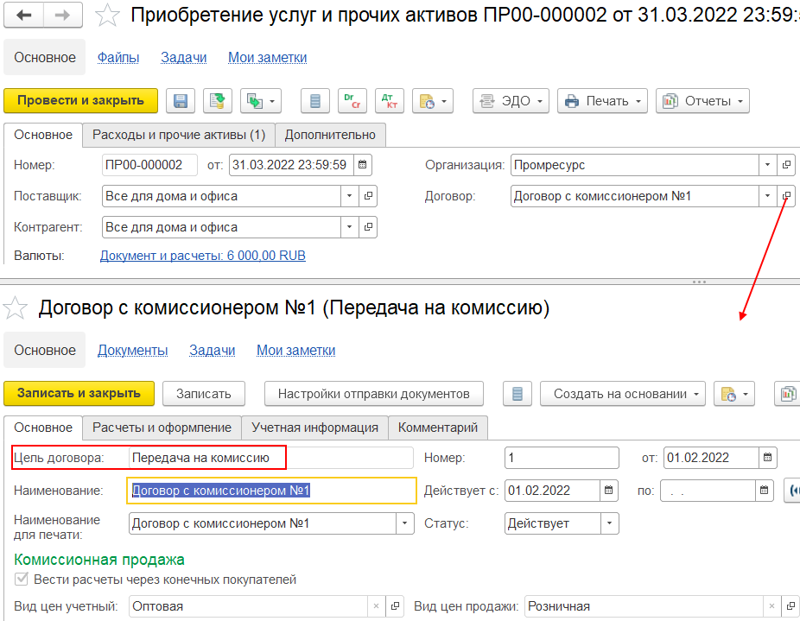Open calendar for Действует с date

coord(609,491)
